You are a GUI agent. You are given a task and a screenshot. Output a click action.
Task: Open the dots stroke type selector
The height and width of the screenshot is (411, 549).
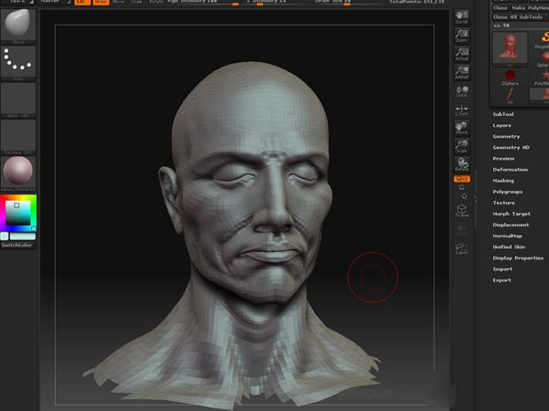point(18,62)
